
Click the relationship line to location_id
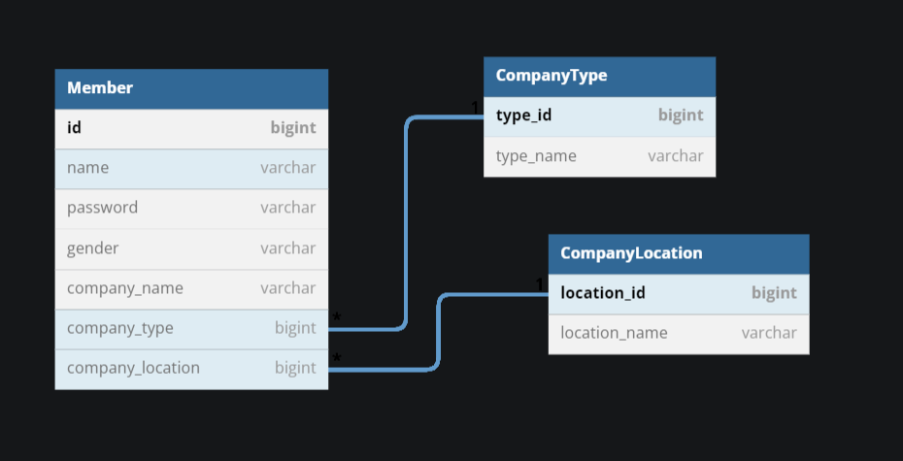click(x=439, y=332)
